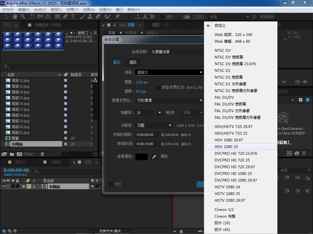Toggle 锁定长宽比 checkbox
This screenshot has height=234, width=313.
[x=159, y=87]
